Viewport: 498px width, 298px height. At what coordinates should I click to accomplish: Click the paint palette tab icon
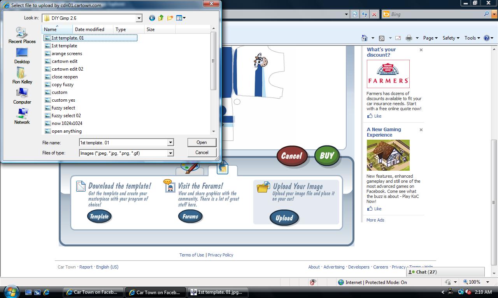pos(190,168)
